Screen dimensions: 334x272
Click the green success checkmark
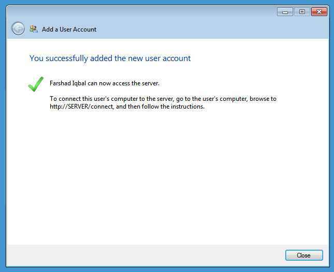click(36, 84)
